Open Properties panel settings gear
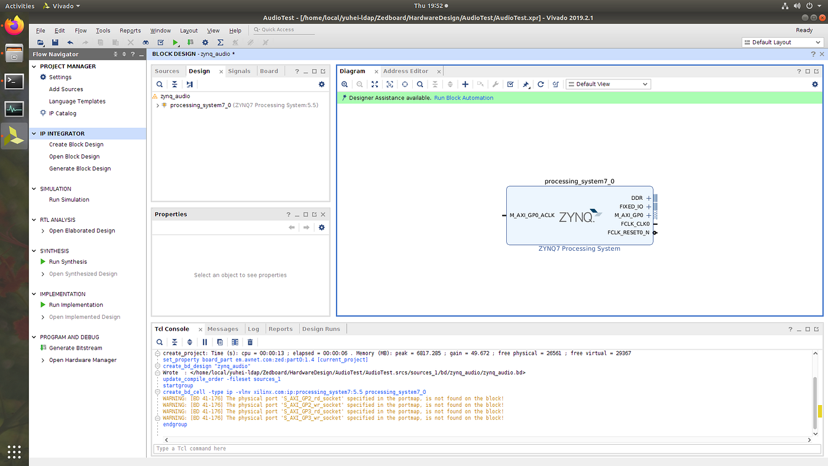The image size is (828, 466). pyautogui.click(x=322, y=228)
